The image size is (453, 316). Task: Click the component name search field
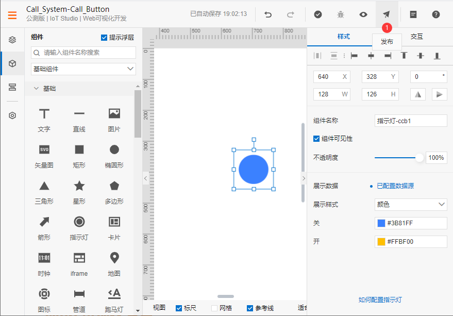[x=83, y=53]
